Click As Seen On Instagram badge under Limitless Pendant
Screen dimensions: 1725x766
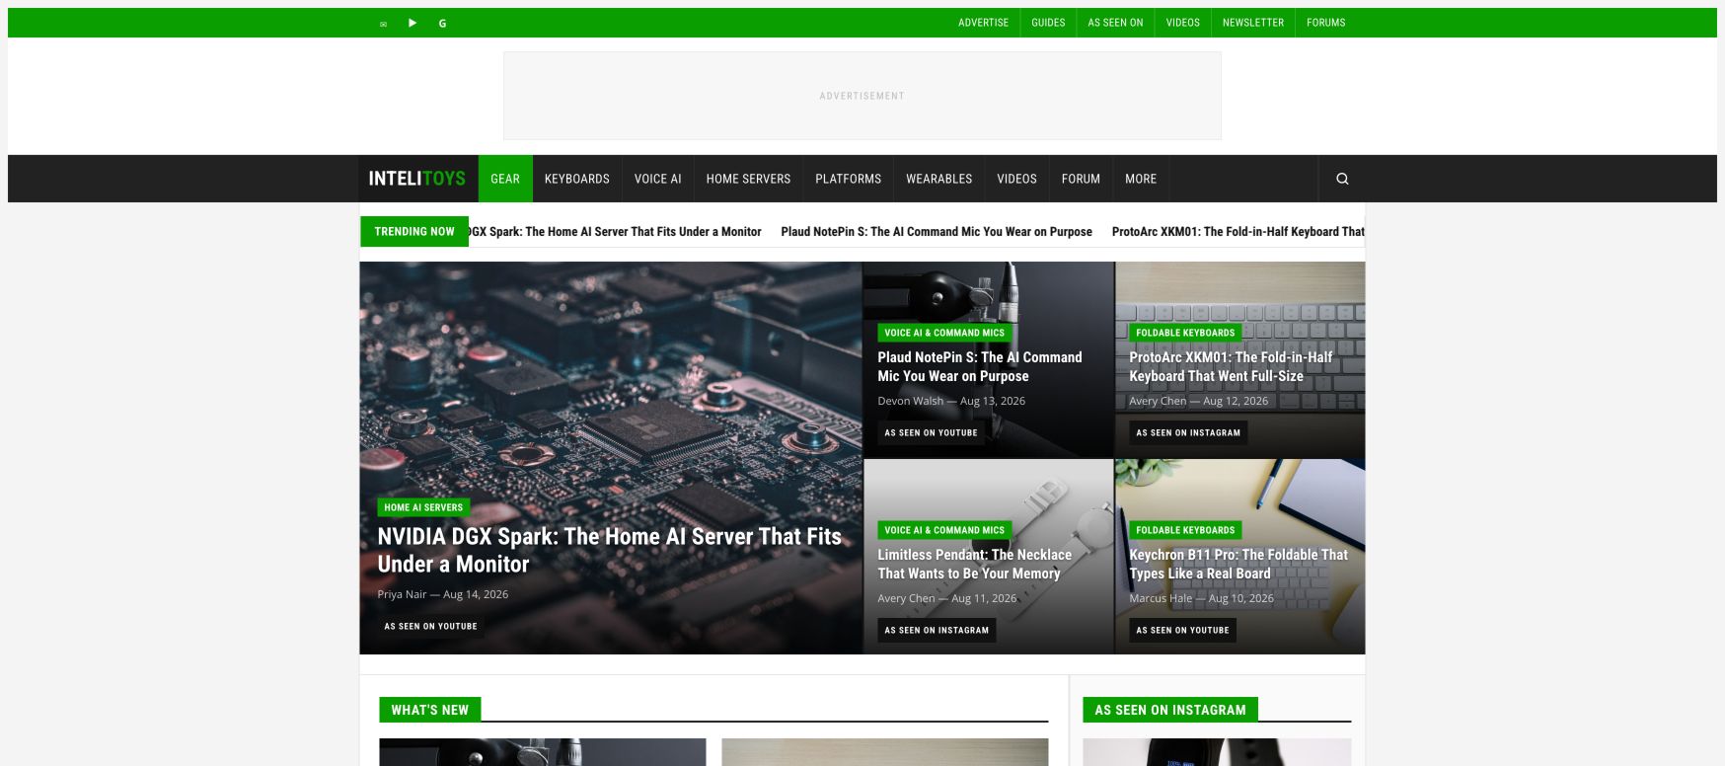(x=937, y=630)
